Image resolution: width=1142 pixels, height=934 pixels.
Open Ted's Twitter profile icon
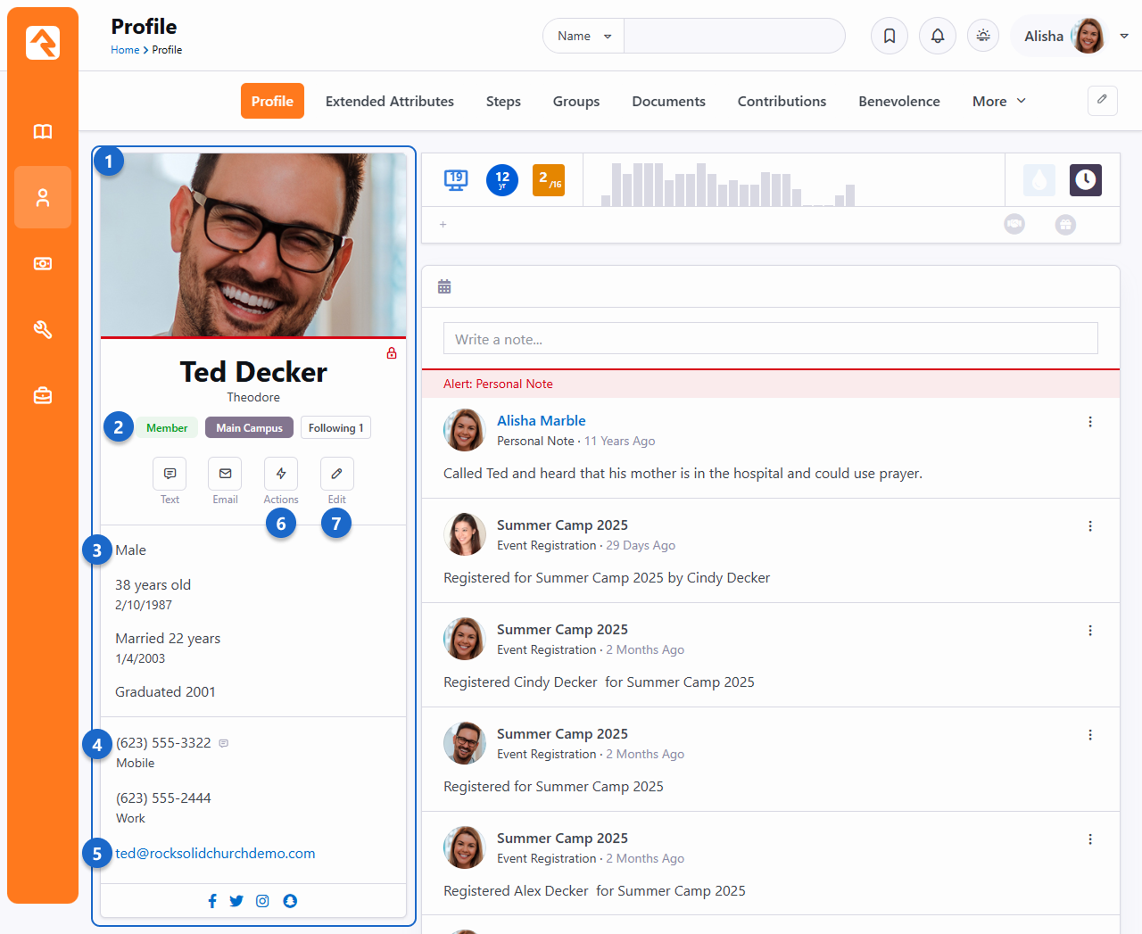(x=236, y=901)
